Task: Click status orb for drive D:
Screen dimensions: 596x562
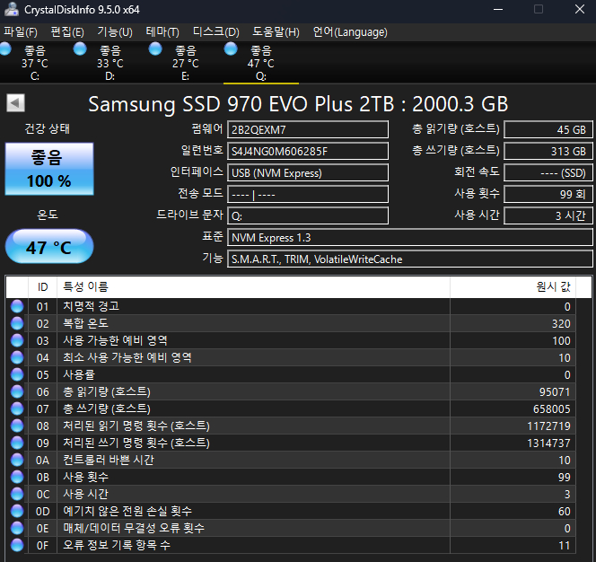Action: 80,49
